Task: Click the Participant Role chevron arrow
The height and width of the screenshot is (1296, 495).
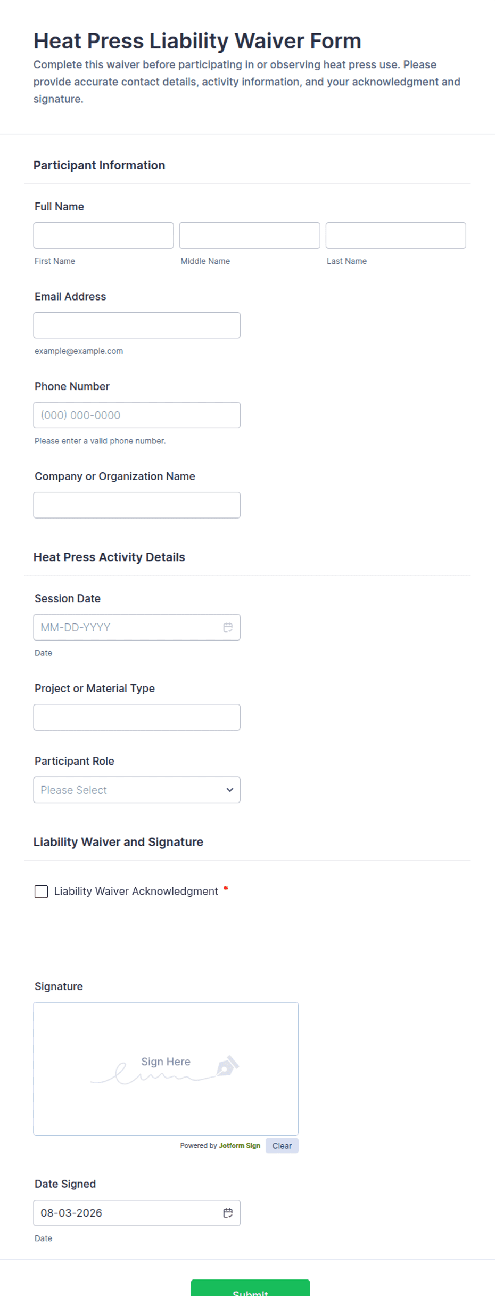Action: pos(230,790)
